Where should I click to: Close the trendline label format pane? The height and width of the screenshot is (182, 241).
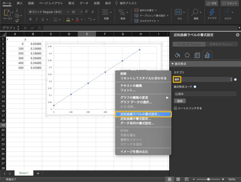pyautogui.click(x=238, y=35)
